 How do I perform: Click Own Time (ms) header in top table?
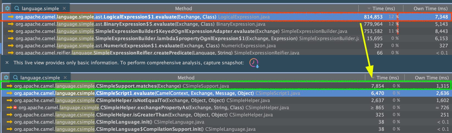pos(430,9)
